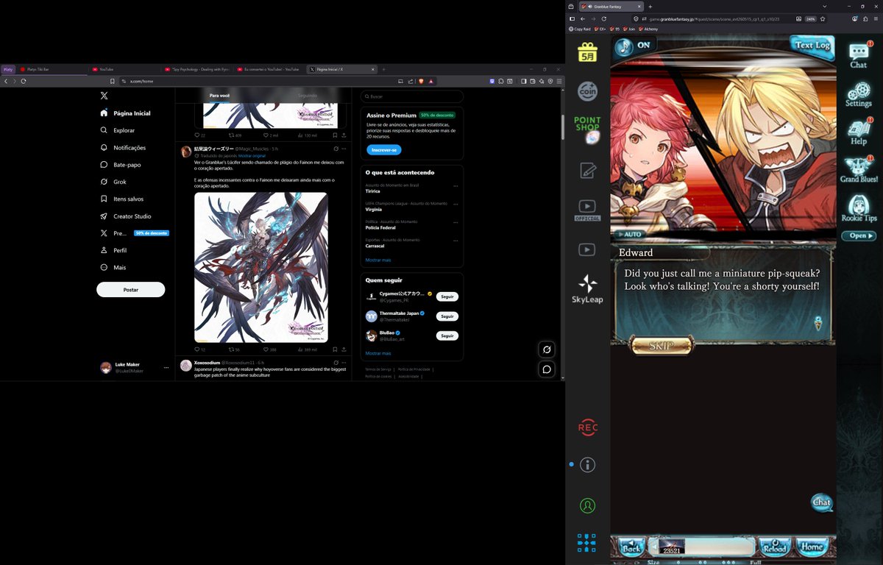Reload the x.com page in left browser
Viewport: 883px width, 565px height.
(24, 81)
